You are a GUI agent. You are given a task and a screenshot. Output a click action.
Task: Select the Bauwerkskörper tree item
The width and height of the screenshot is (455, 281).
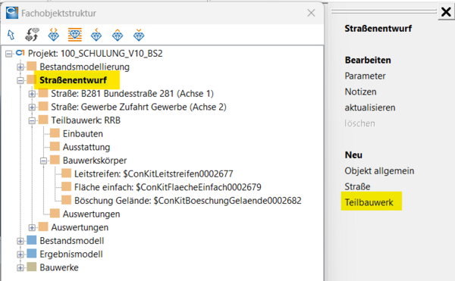point(95,161)
